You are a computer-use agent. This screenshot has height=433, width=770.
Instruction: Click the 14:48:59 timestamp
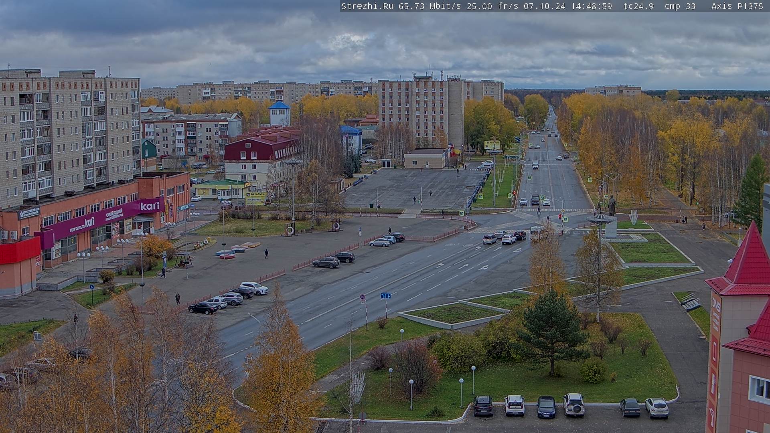[x=592, y=6]
